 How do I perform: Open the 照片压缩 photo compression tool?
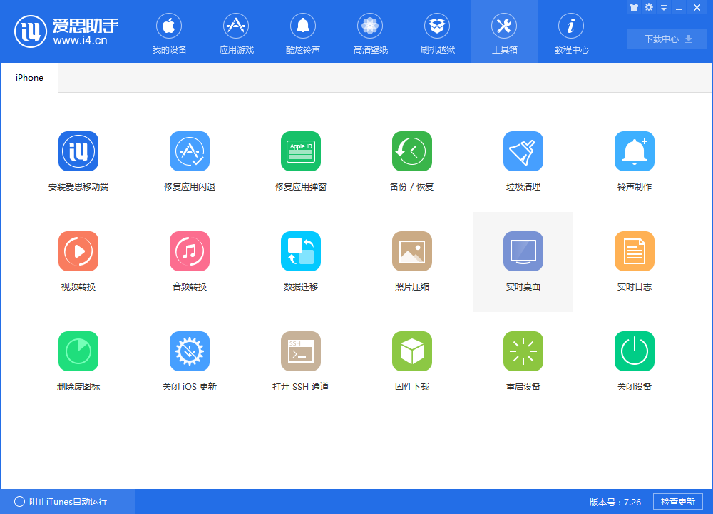(412, 251)
